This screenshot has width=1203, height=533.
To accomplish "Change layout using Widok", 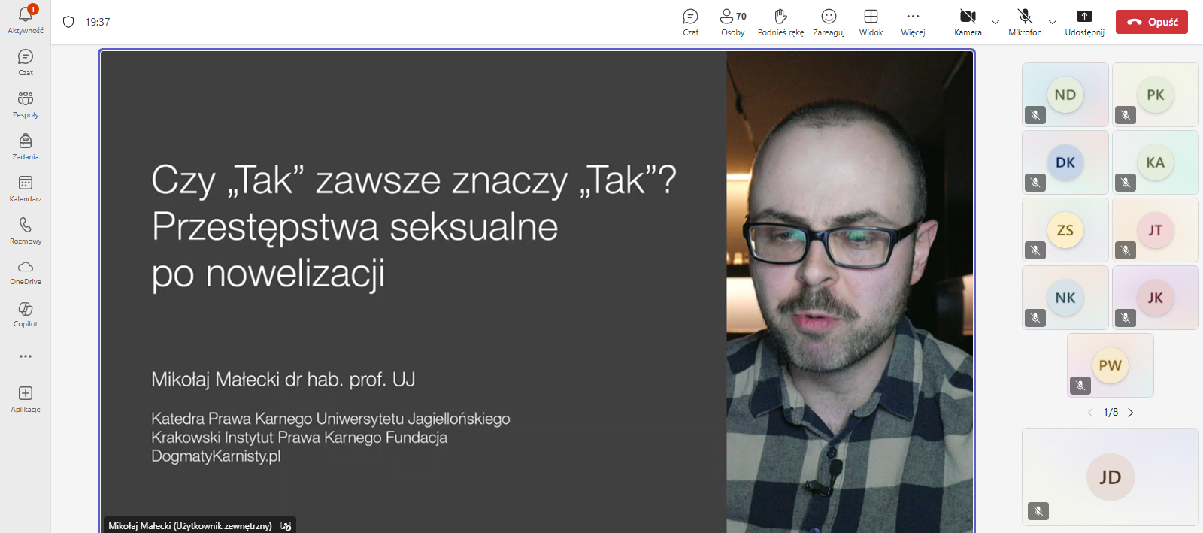I will [871, 22].
